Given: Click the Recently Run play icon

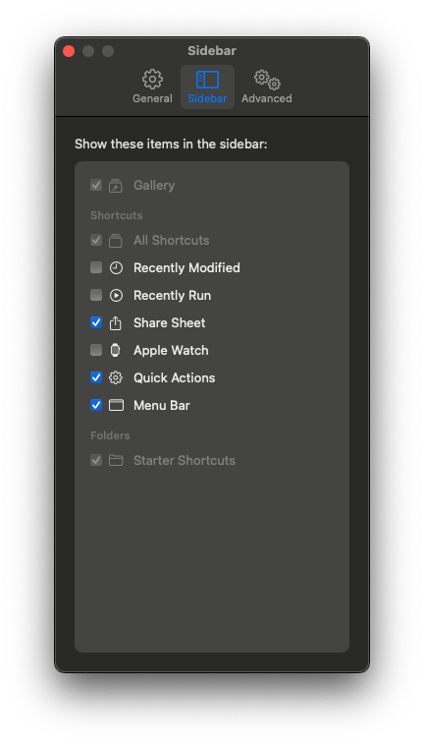Looking at the screenshot, I should coord(116,296).
